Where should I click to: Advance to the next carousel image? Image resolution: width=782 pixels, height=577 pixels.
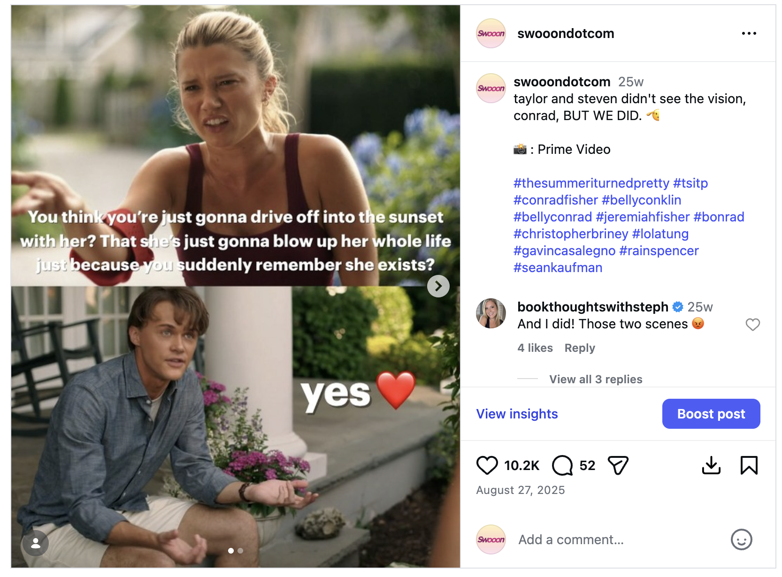pos(438,286)
